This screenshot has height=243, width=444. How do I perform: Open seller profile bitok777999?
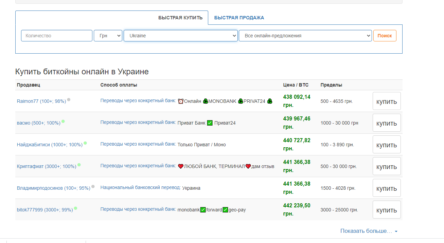(x=45, y=210)
